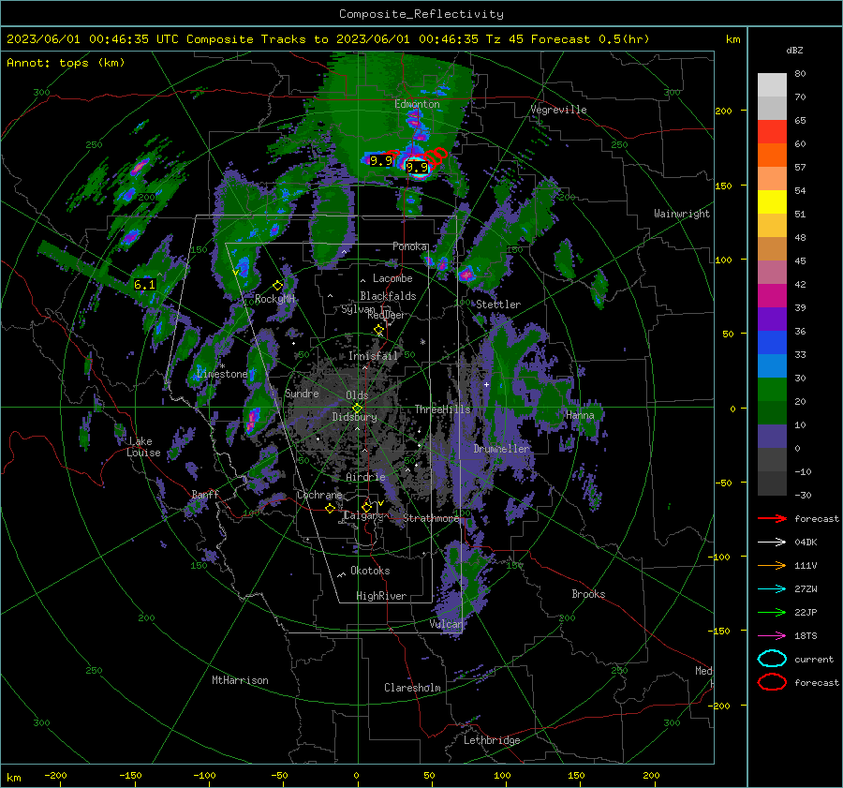Click the yellow diamond marker above RockyMH
The height and width of the screenshot is (788, 843).
click(277, 286)
